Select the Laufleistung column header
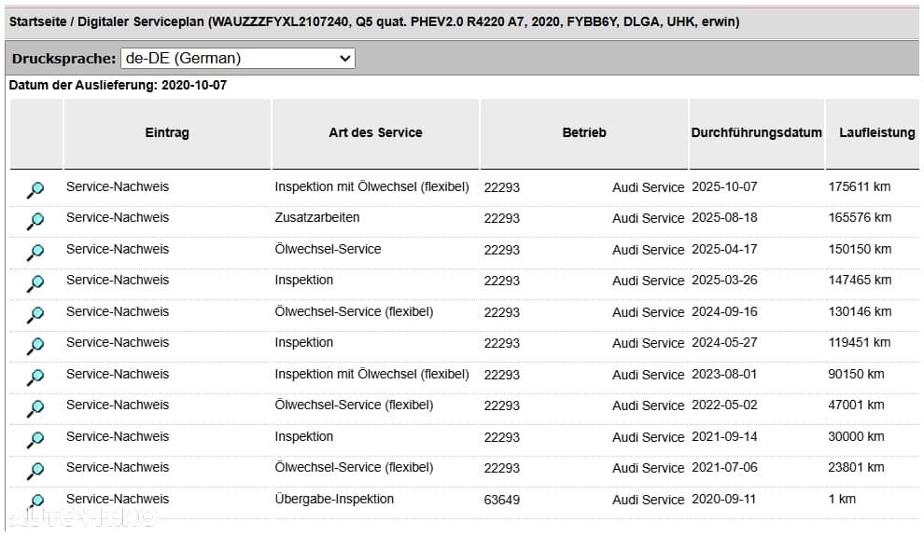The image size is (924, 536). 876,133
